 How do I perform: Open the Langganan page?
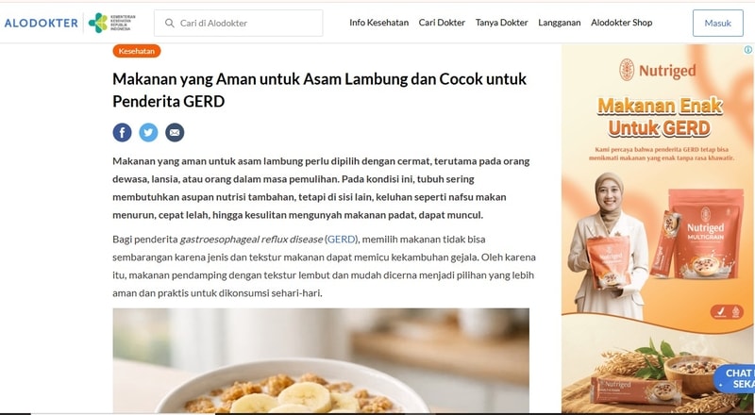[560, 23]
